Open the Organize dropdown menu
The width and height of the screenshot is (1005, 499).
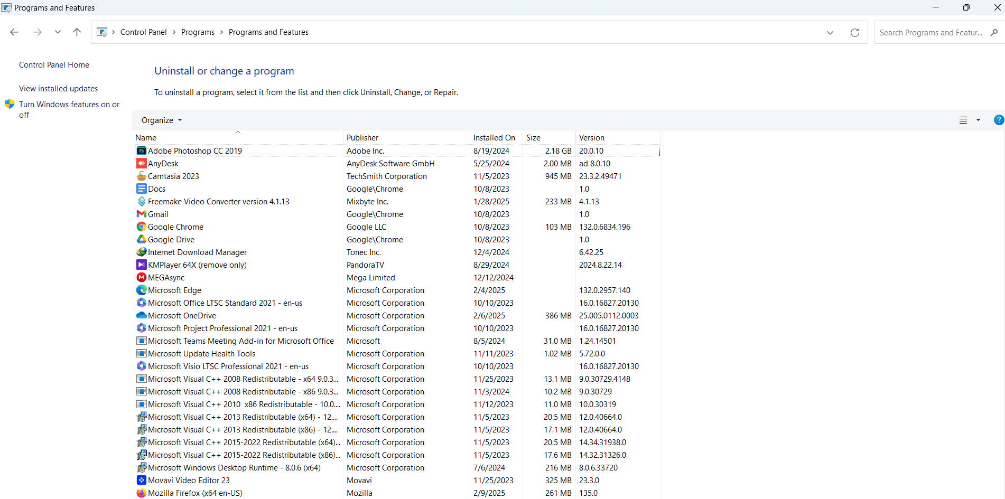point(162,120)
